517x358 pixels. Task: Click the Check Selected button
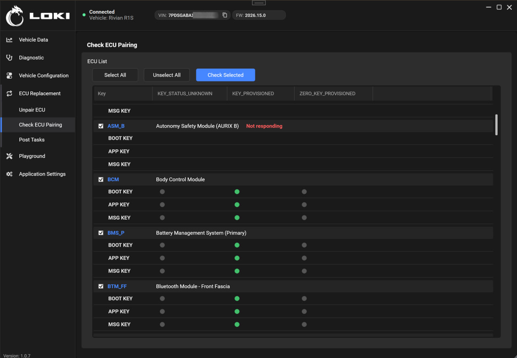click(225, 75)
